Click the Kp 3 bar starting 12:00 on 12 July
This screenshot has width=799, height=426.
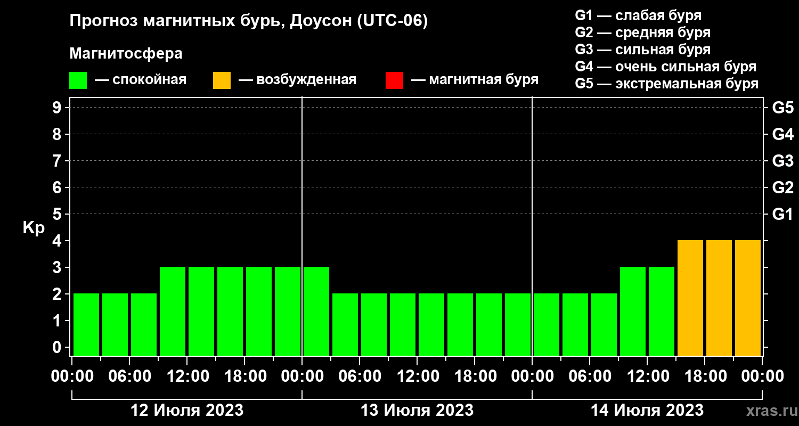[x=201, y=311]
